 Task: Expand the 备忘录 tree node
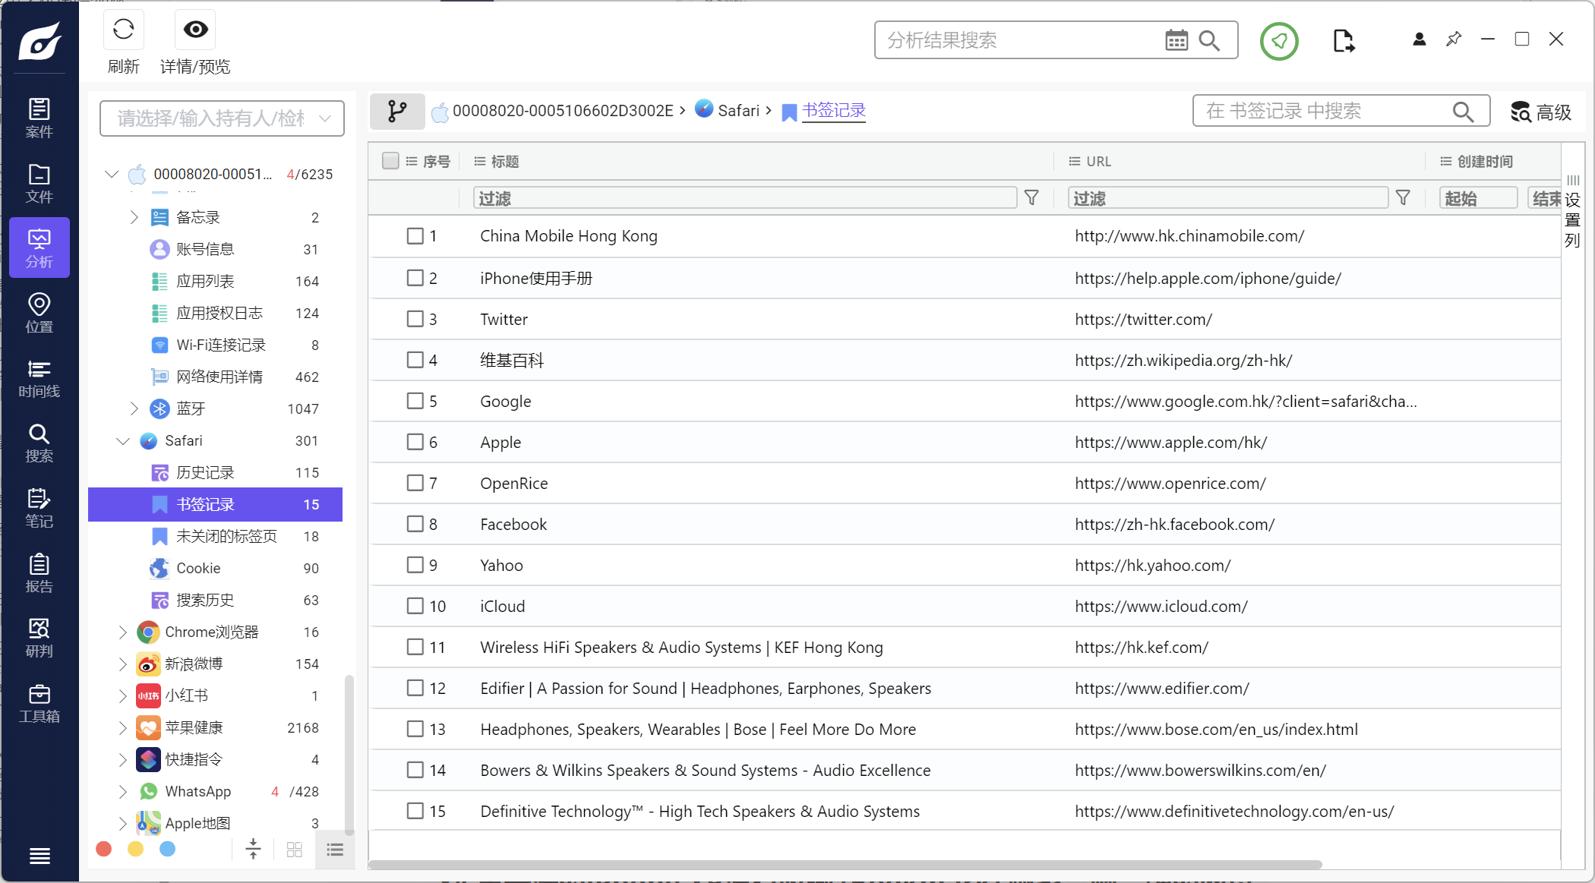tap(134, 217)
